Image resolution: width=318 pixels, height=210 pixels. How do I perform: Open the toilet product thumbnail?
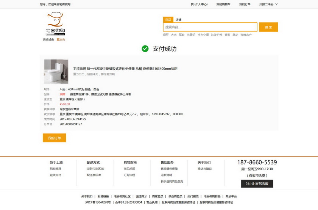pyautogui.click(x=56, y=72)
